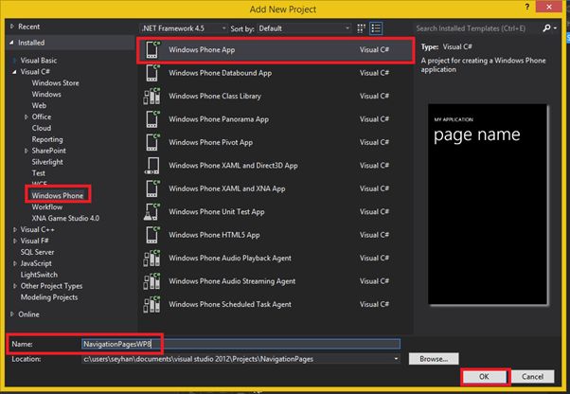Switch to medium icons list view
The width and height of the screenshot is (570, 394).
(376, 28)
